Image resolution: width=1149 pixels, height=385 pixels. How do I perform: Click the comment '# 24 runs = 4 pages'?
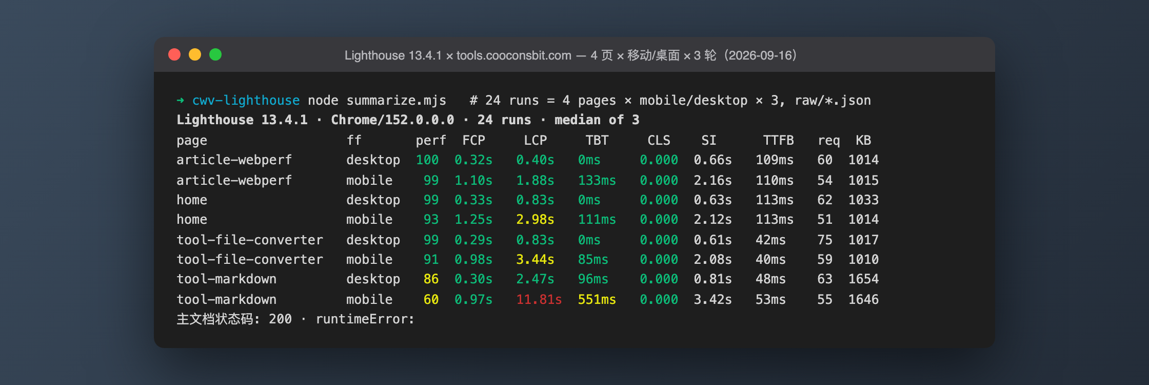tap(543, 100)
